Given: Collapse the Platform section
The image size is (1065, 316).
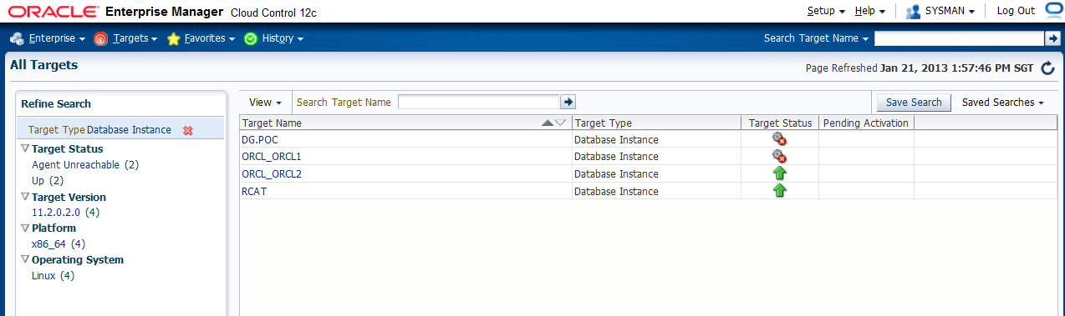Looking at the screenshot, I should tap(25, 228).
